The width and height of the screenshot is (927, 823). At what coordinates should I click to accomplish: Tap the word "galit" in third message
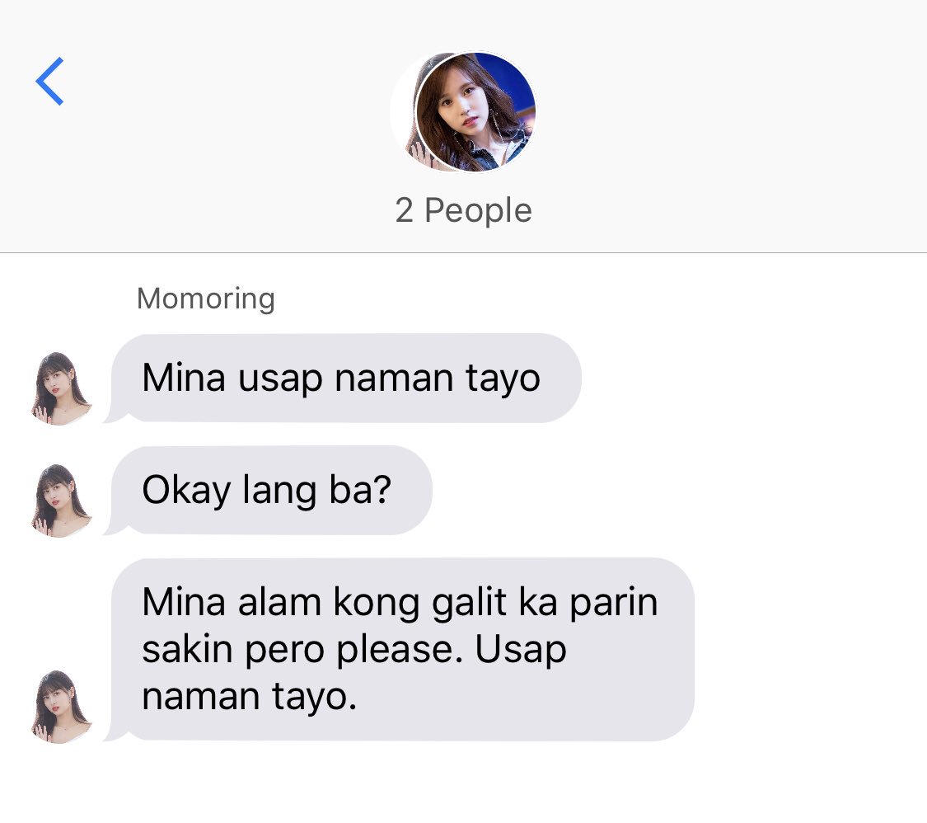(470, 604)
